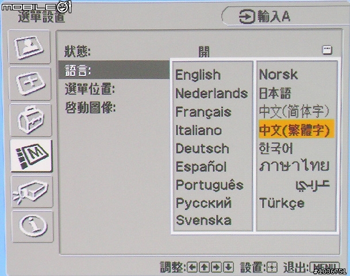This screenshot has width=350, height=276.
Task: Choose Русский in the language list
Action: pos(204,203)
